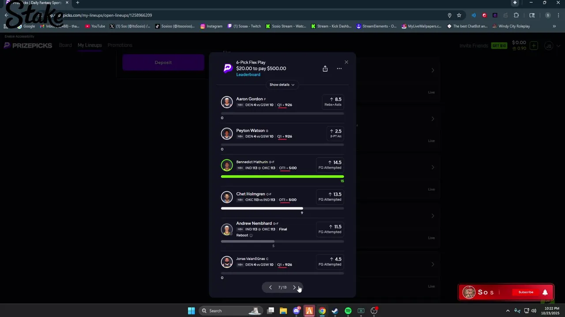Image resolution: width=565 pixels, height=317 pixels.
Task: Click Chet Holmgren's 13.5 FG Attempted box
Action: click(x=330, y=196)
